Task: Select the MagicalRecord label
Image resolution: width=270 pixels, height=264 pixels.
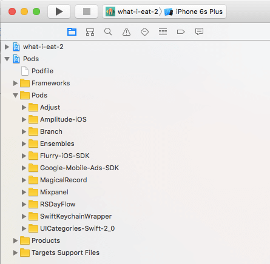Action: 64,180
